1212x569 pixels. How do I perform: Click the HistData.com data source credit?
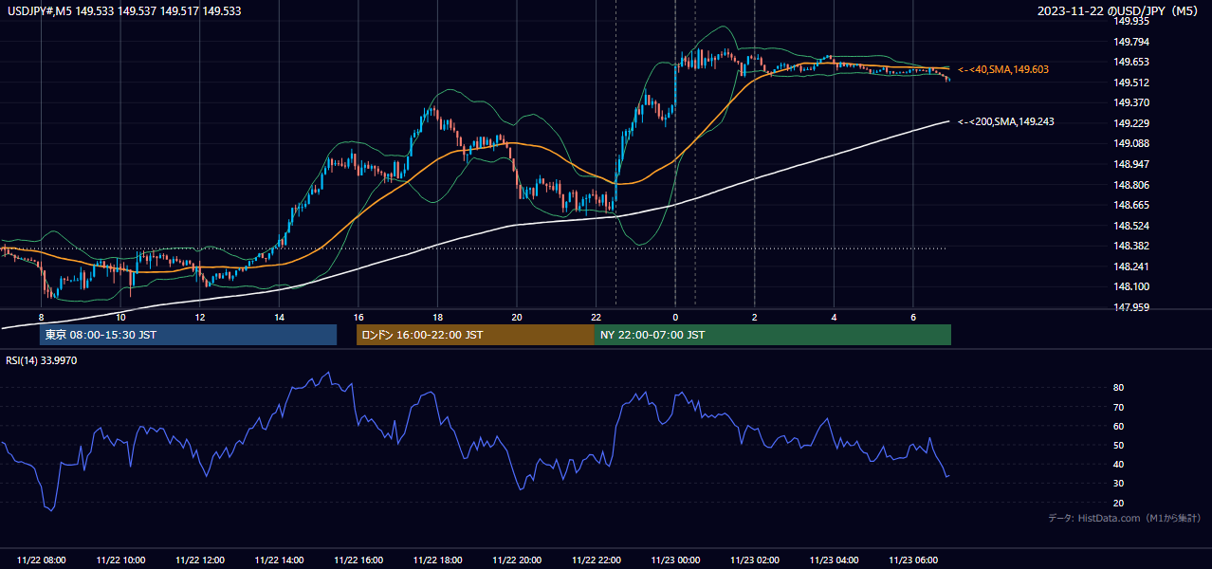tap(1124, 518)
